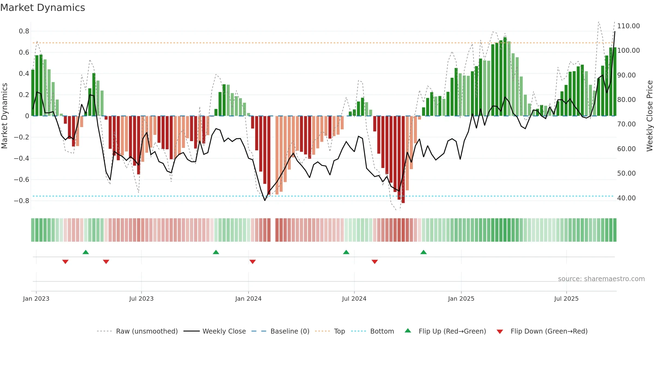Toggle the Flip Up (Red→Green) legend label
This screenshot has width=654, height=367.
point(452,331)
